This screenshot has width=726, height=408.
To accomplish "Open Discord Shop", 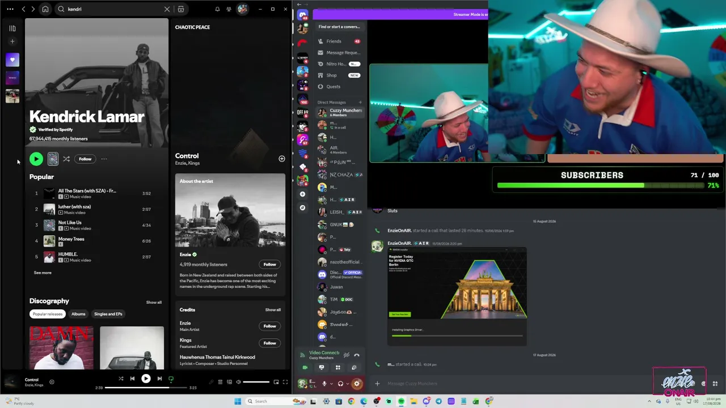I will point(339,75).
